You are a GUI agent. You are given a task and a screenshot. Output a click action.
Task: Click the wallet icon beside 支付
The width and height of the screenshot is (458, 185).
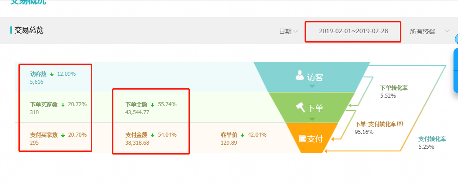tap(302, 138)
